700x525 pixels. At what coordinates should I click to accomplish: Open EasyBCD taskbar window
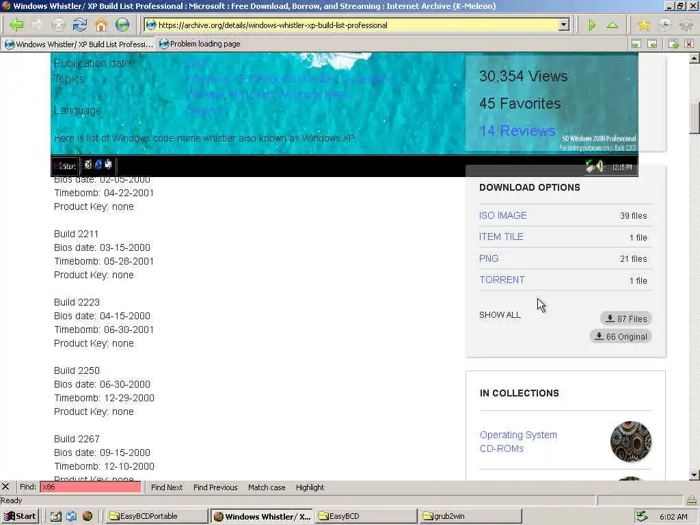tap(366, 516)
